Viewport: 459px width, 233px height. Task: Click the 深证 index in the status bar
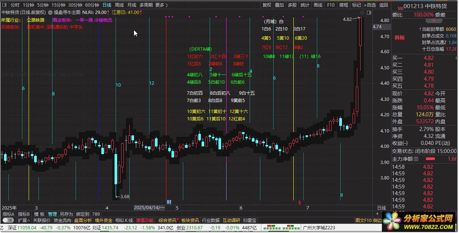[x=12, y=228]
